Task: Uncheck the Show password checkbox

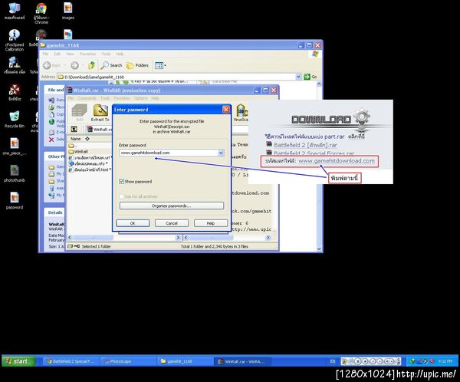Action: 121,182
